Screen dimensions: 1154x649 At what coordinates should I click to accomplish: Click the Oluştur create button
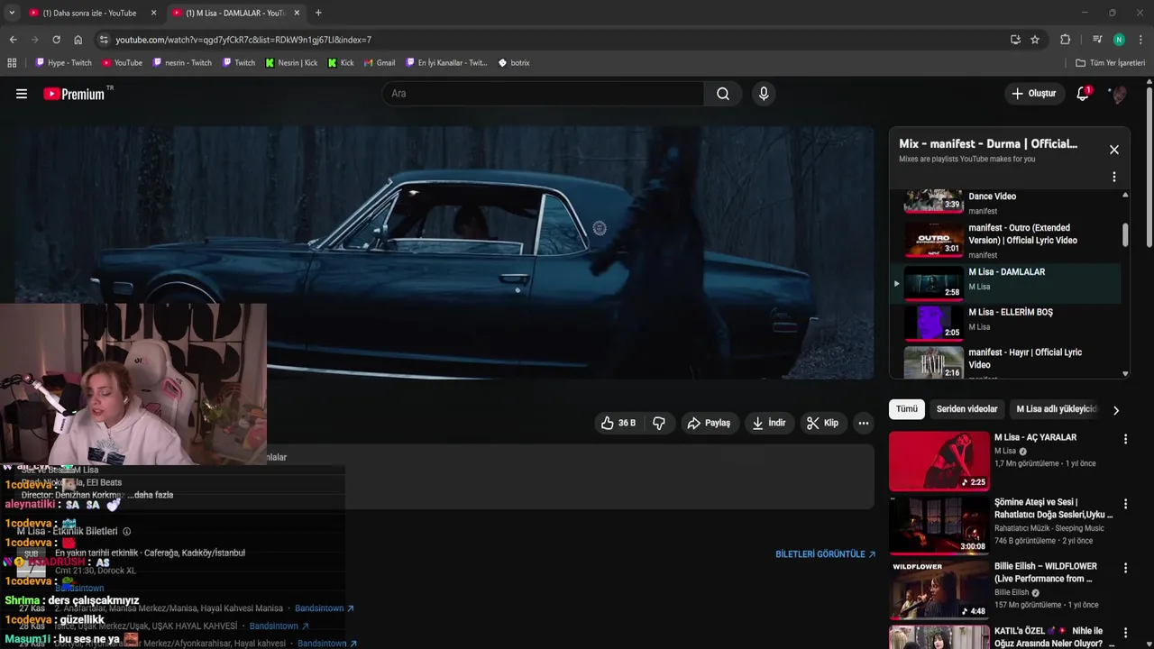1033,94
